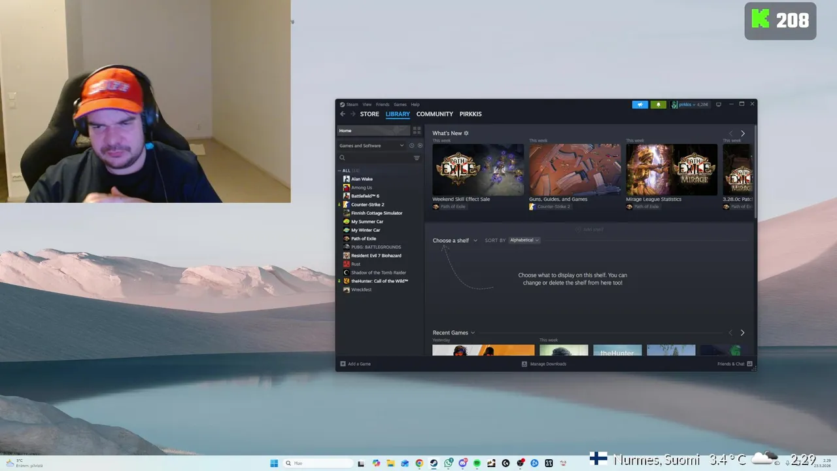This screenshot has width=837, height=471.
Task: Go to the LIBRARY tab
Action: [398, 114]
